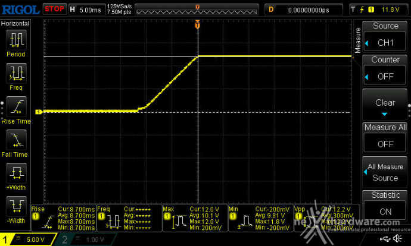Click the trigger T indicator in overview bar
The image size is (411, 246).
point(197,7)
